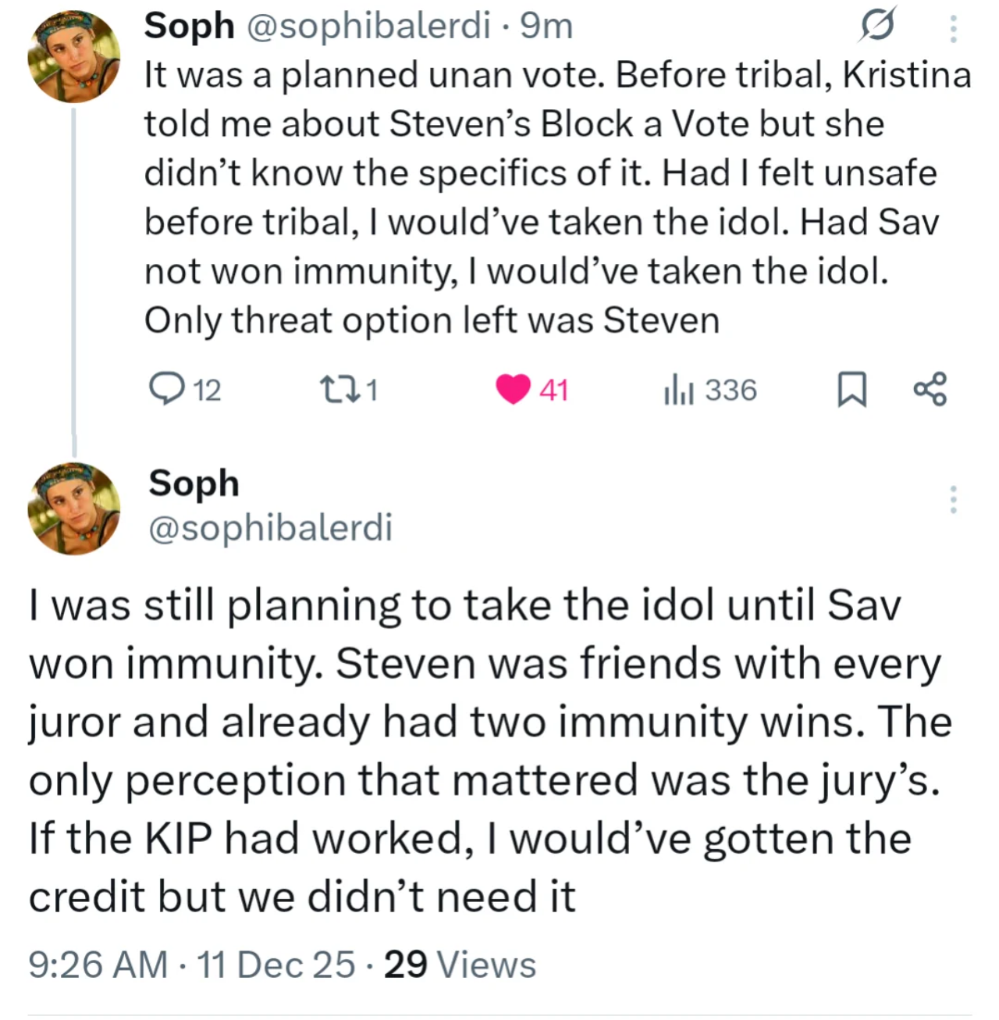The height and width of the screenshot is (1020, 999).
Task: Click the 9:26 AM · 11 Dec 25 timestamp
Action: tap(192, 964)
